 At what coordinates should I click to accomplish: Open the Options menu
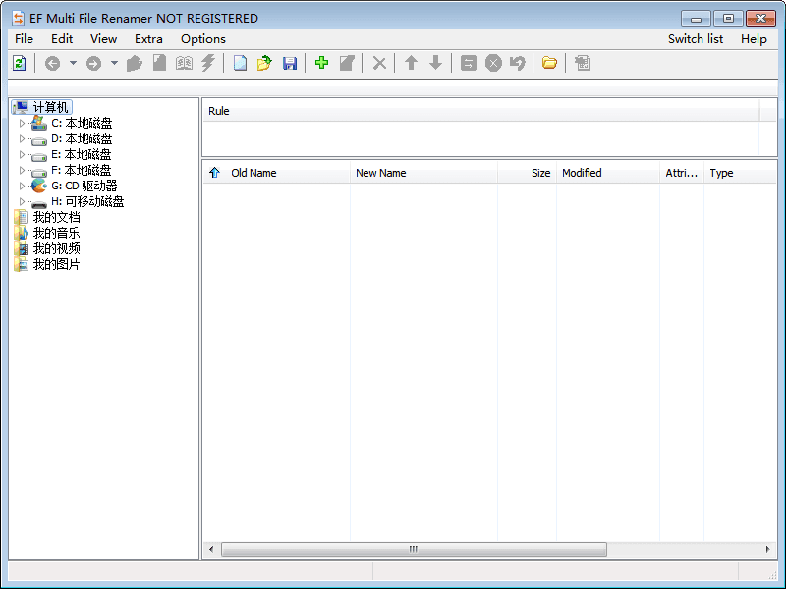pyautogui.click(x=203, y=39)
